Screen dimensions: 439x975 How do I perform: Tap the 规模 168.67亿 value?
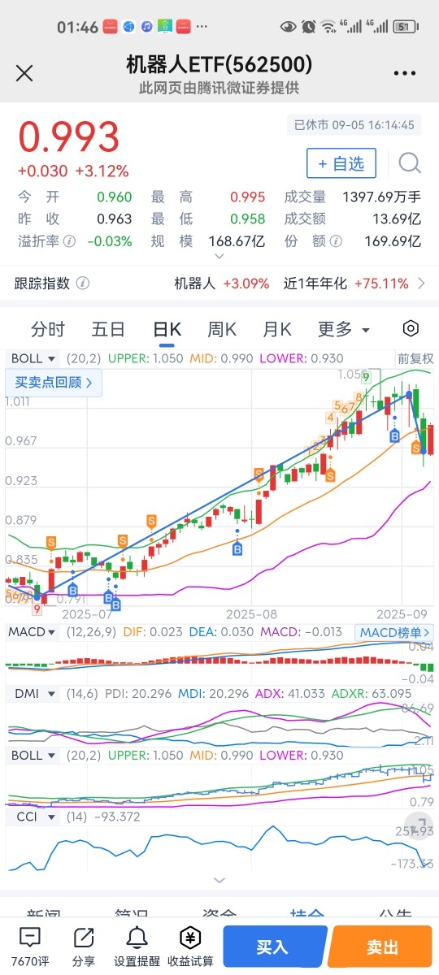(x=237, y=241)
